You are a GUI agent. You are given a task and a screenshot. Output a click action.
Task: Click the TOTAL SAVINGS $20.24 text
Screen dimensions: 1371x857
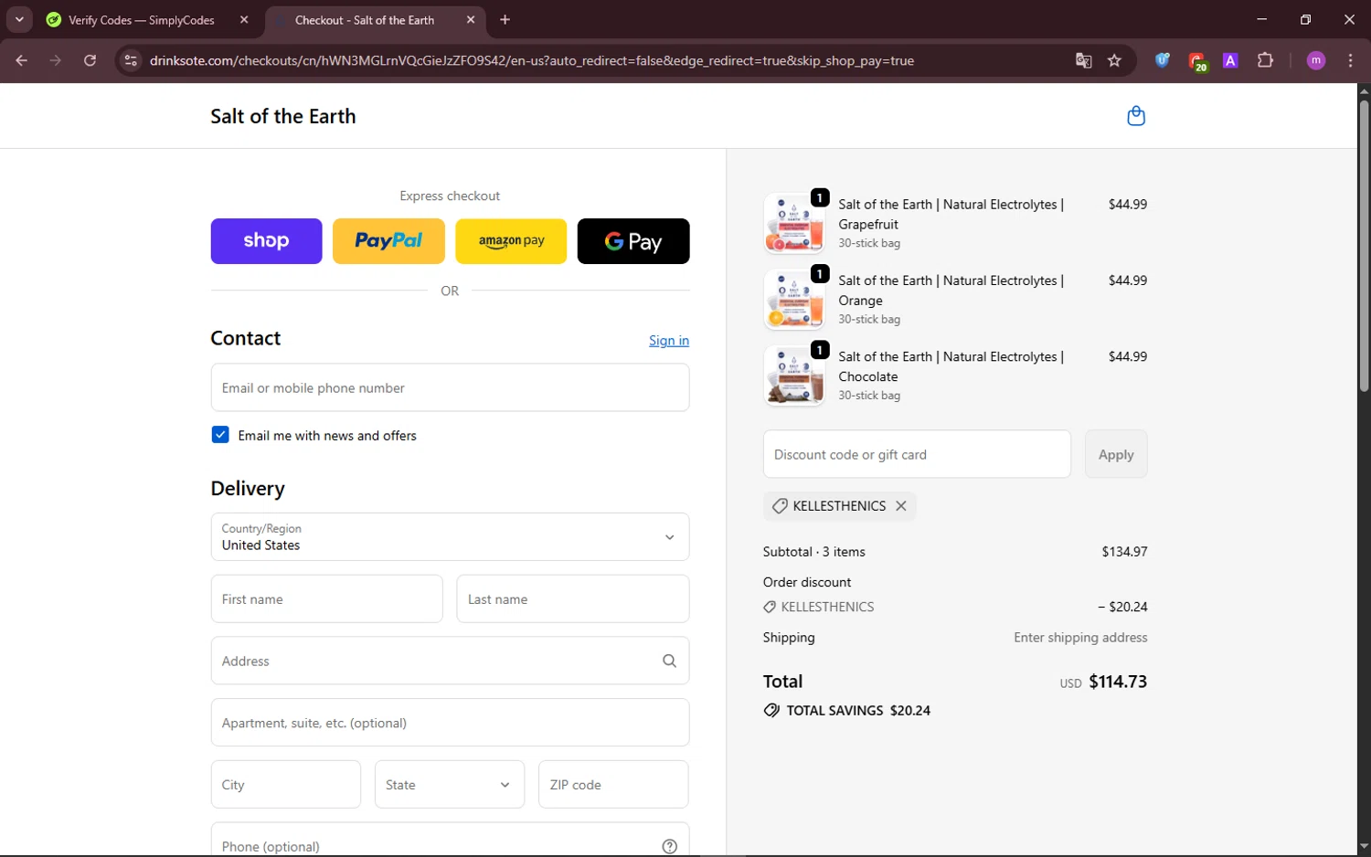tap(858, 710)
